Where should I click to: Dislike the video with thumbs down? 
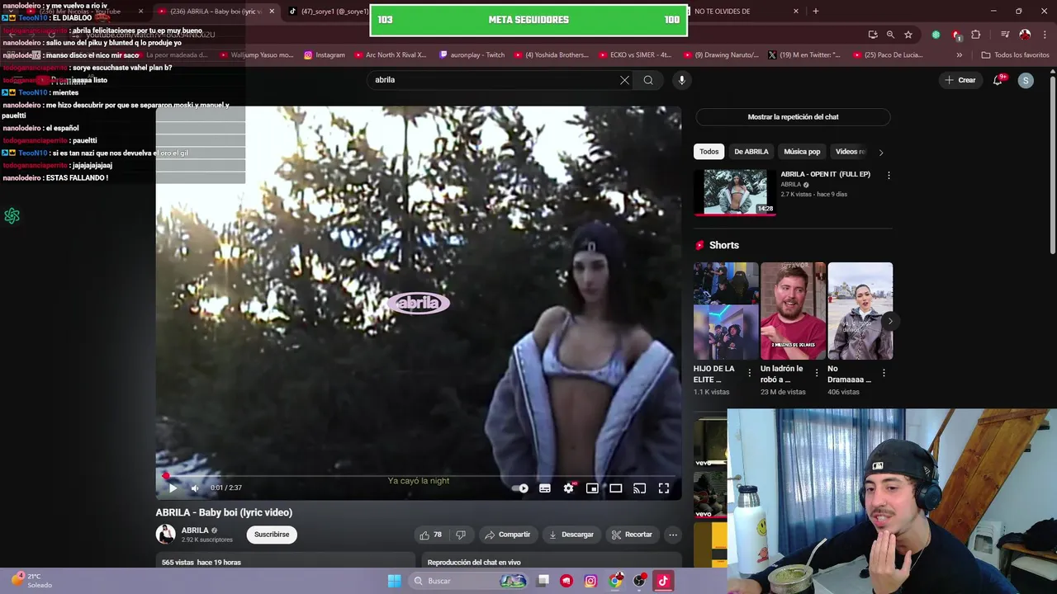pos(461,535)
